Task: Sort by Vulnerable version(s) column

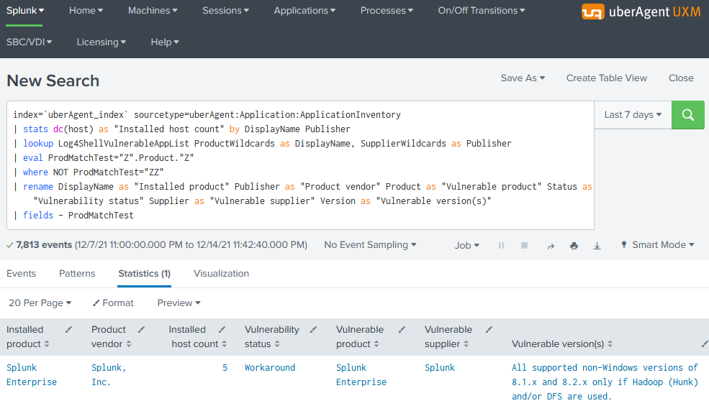Action: pyautogui.click(x=610, y=344)
